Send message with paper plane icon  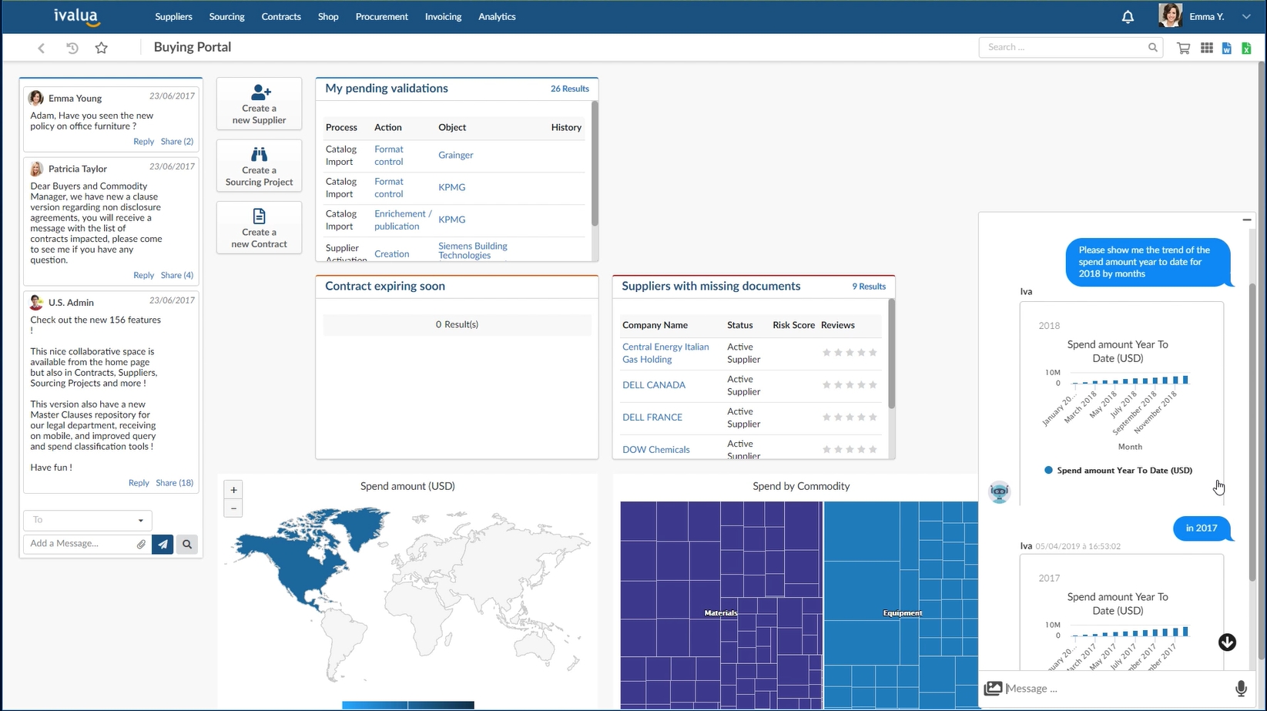[x=163, y=545]
